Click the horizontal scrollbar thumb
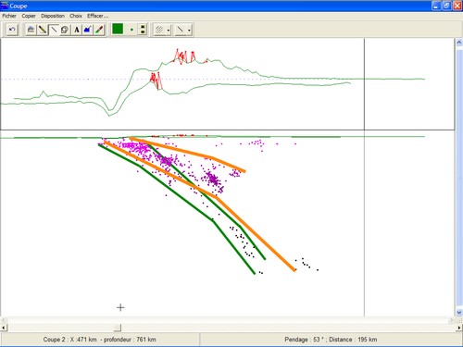 [118, 328]
